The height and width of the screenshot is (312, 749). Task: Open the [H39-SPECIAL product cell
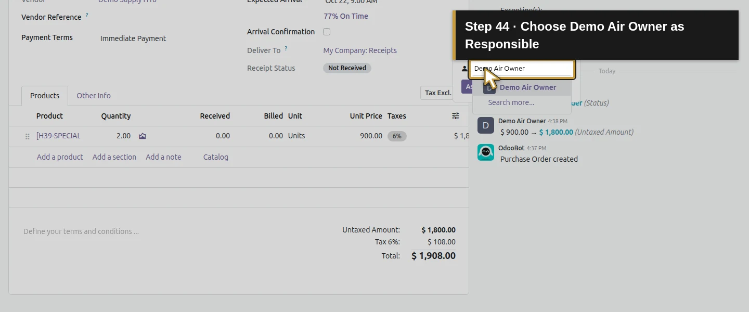[58, 136]
